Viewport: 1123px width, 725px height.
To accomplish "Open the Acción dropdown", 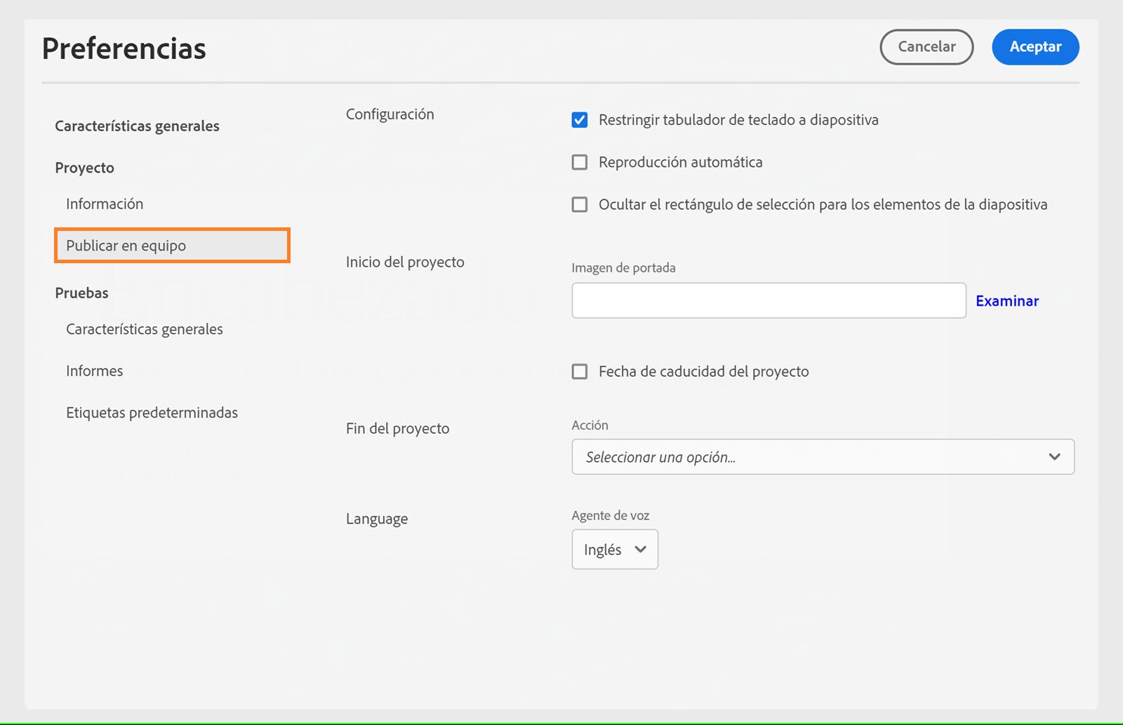I will (x=823, y=457).
